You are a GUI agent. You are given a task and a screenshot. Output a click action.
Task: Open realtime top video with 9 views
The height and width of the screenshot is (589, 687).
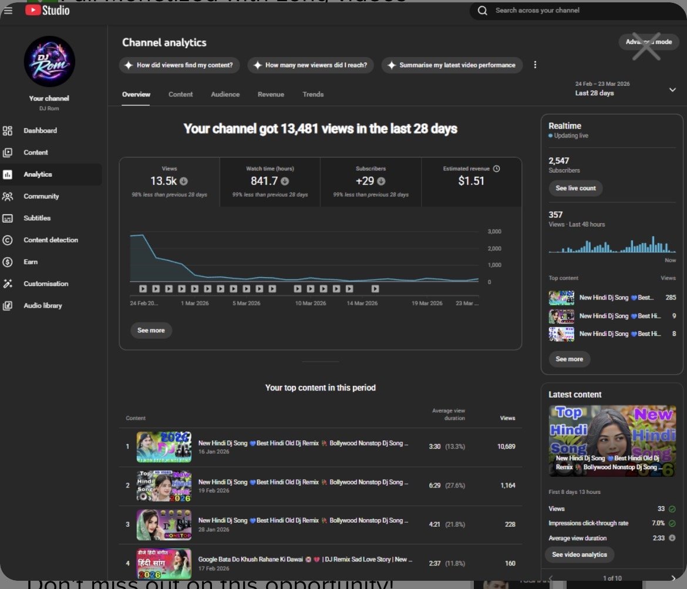(x=612, y=316)
